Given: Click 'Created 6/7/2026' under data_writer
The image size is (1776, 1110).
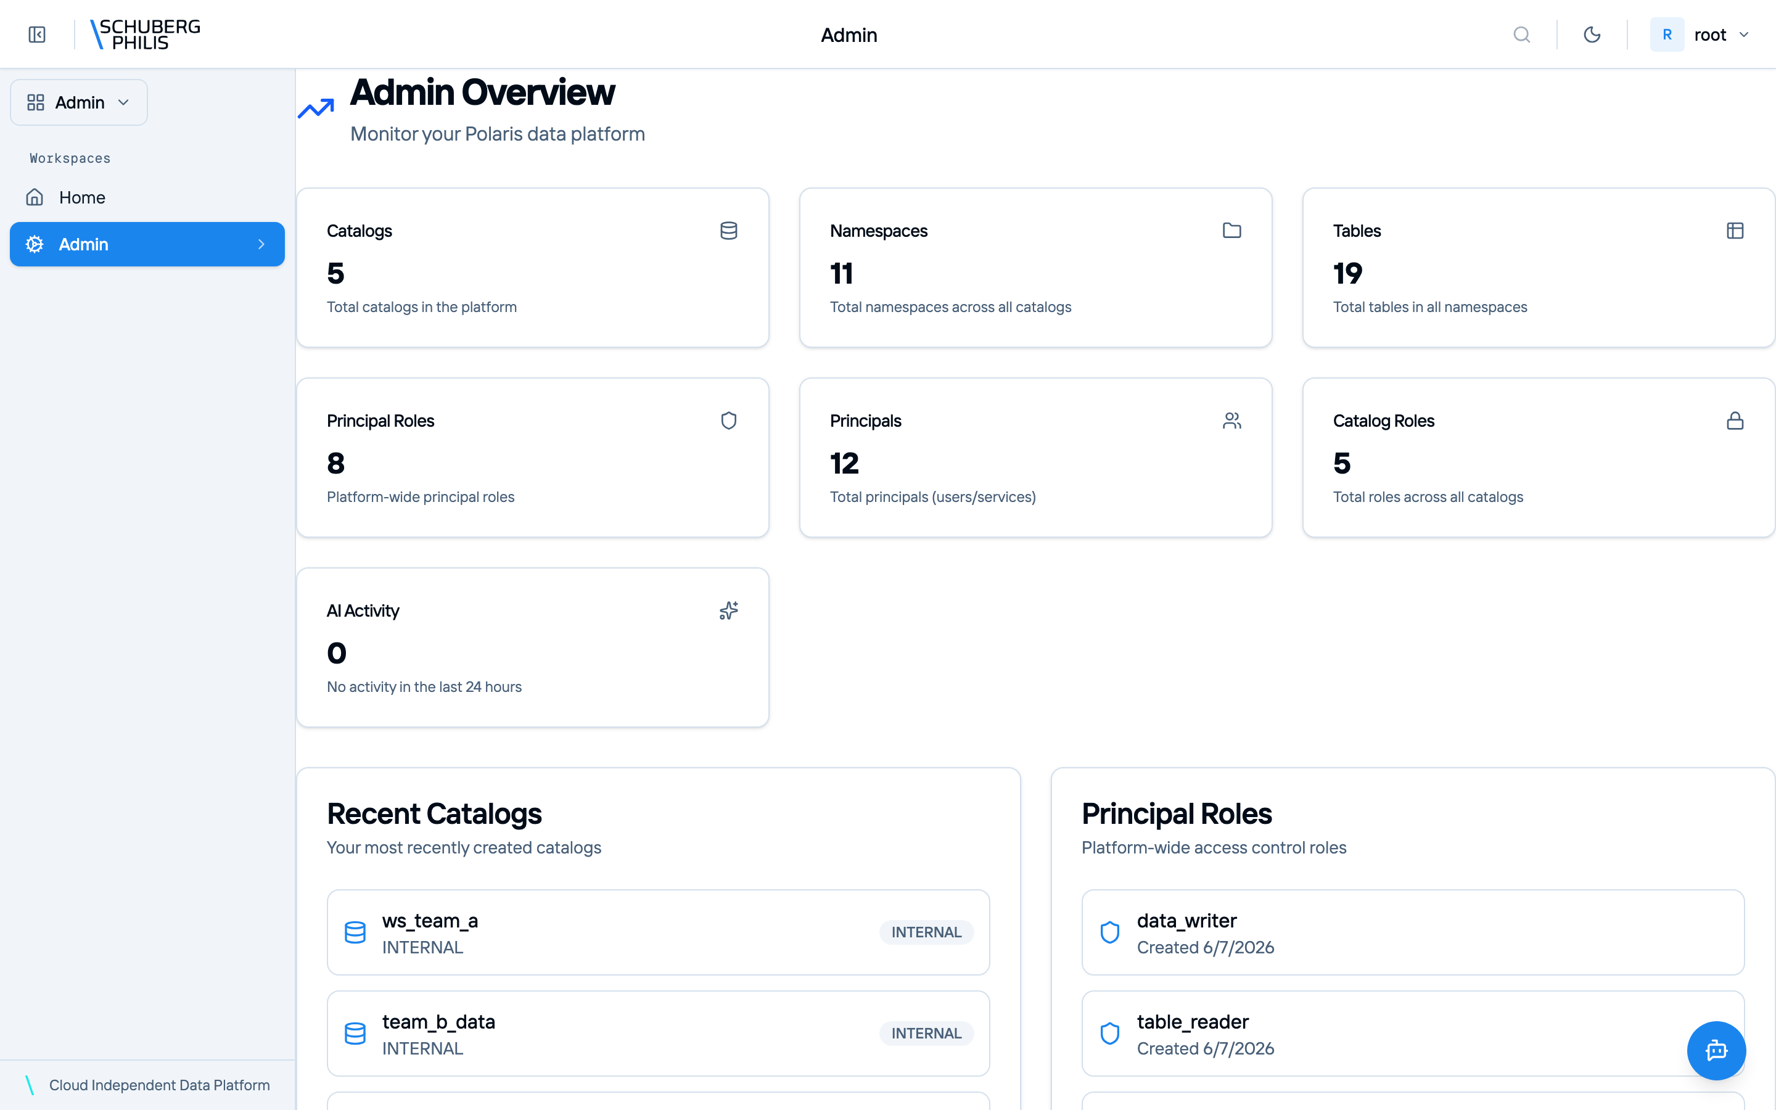Looking at the screenshot, I should point(1205,948).
